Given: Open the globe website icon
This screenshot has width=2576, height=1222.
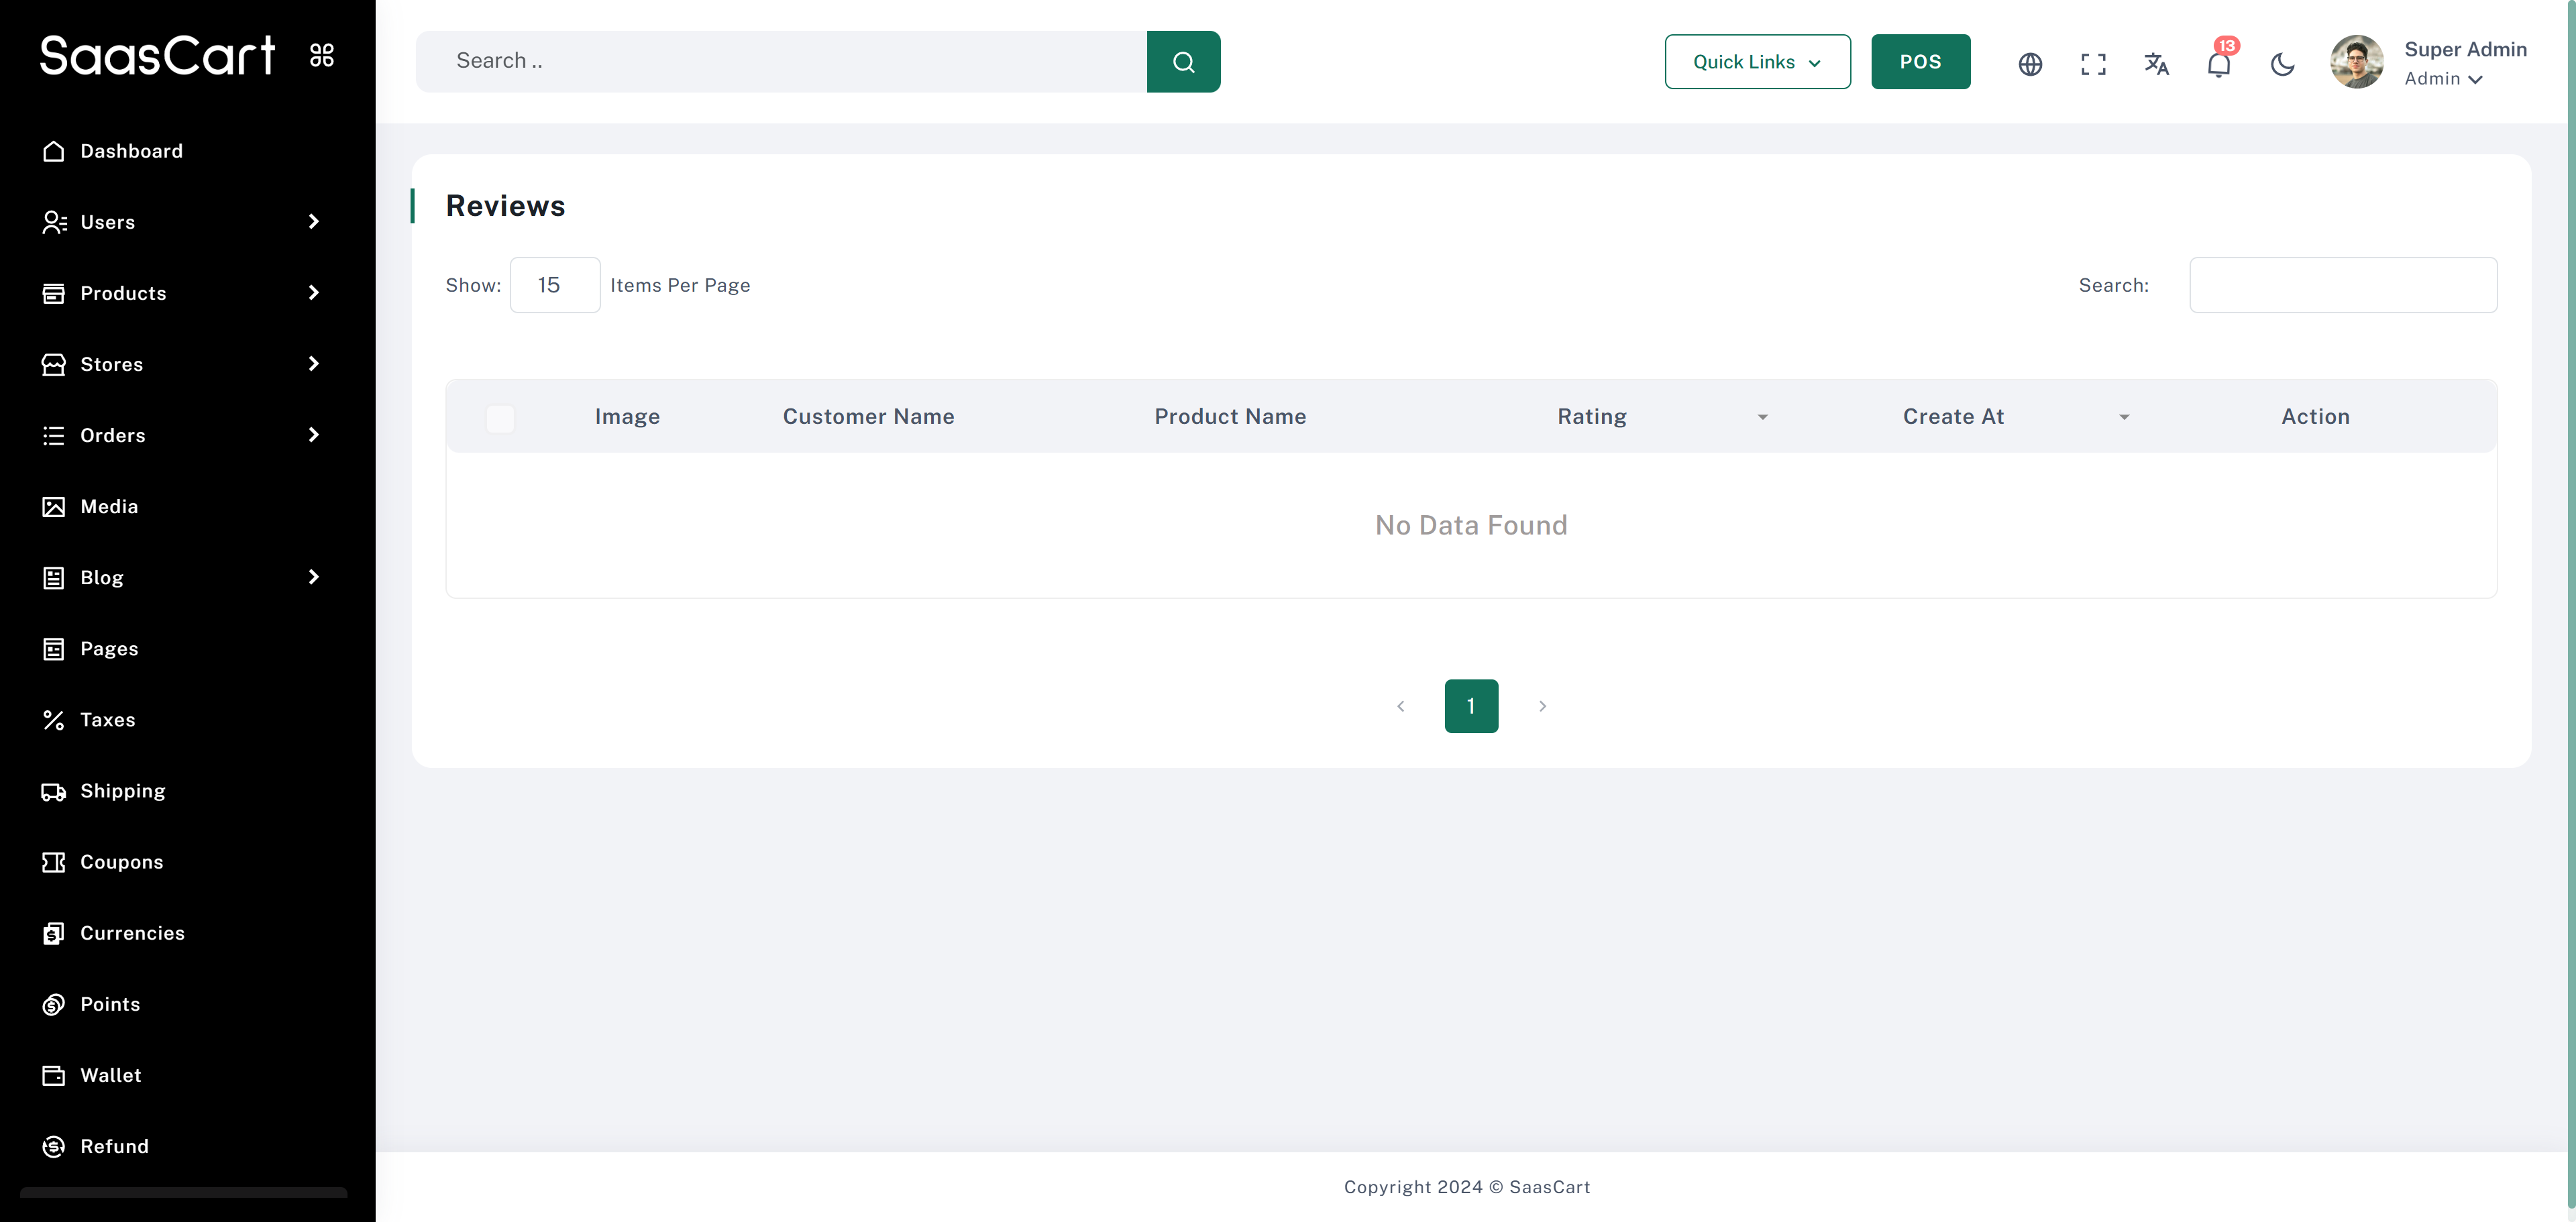Looking at the screenshot, I should 2029,64.
